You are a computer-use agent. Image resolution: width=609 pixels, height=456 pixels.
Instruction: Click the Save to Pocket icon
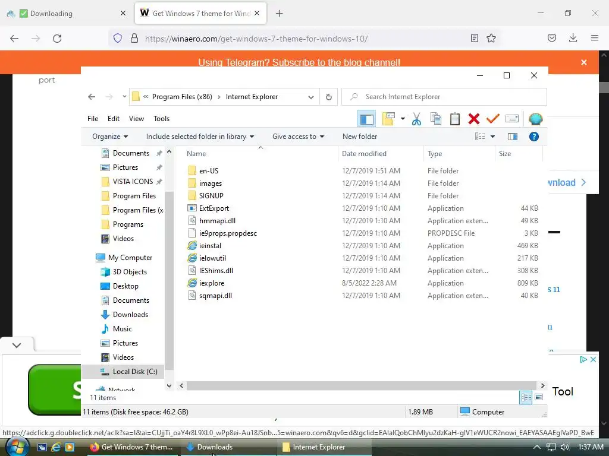pos(551,38)
